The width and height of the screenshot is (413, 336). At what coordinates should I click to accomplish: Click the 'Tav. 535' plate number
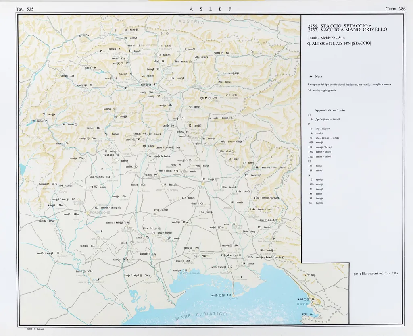pyautogui.click(x=25, y=9)
